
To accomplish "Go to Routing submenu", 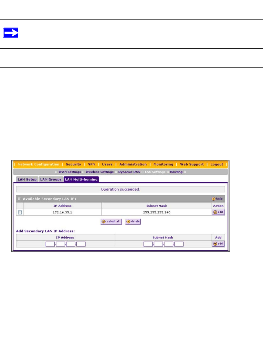I will (x=176, y=172).
